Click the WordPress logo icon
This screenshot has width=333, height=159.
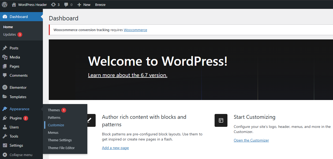pos(5,5)
